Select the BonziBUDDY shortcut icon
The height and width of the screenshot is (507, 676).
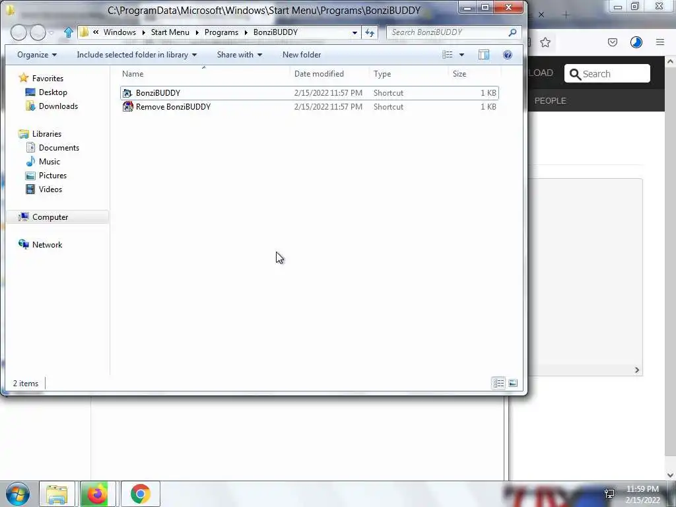(x=127, y=93)
